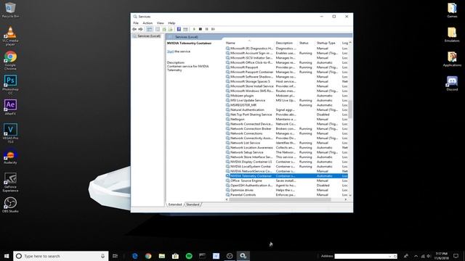Open the OBS Studio desktop shortcut
This screenshot has width=465, height=261.
click(10, 204)
